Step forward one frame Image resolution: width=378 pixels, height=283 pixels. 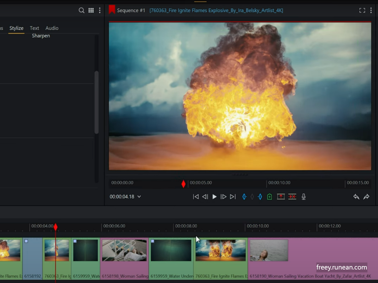click(224, 197)
